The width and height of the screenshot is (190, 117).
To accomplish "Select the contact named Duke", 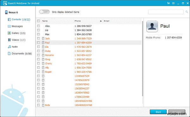I will (x=48, y=51).
